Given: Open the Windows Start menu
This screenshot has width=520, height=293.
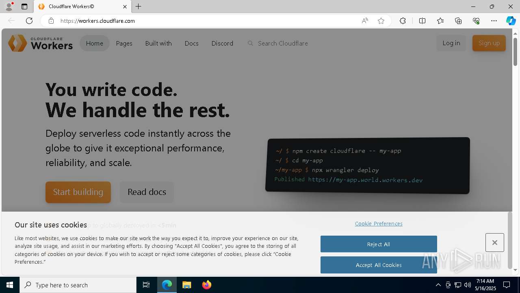Looking at the screenshot, I should tap(10, 285).
